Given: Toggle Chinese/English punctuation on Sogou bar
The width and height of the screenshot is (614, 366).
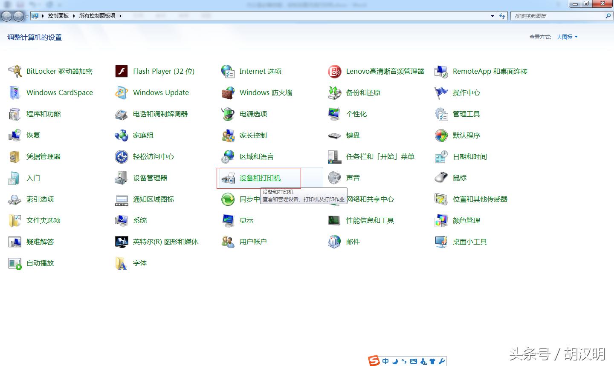Looking at the screenshot, I should [x=404, y=361].
